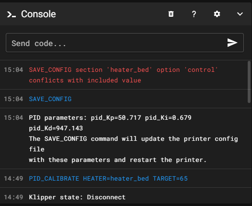Clear console with the trash icon

pos(171,14)
